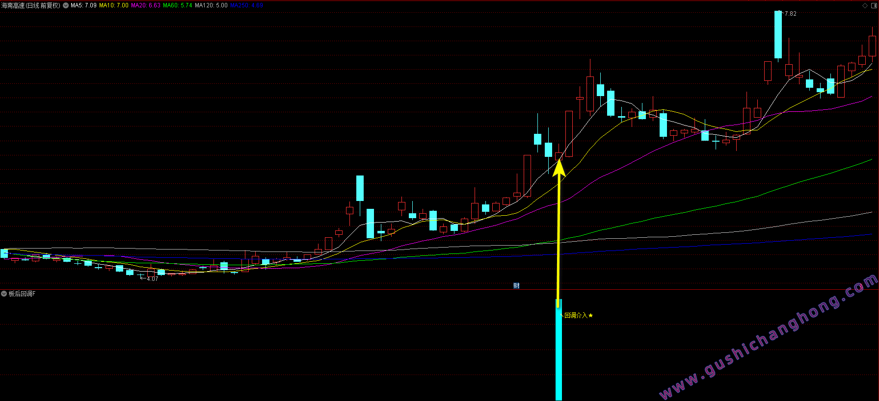The height and width of the screenshot is (401, 879).
Task: Select the 板后回调F indicator name
Action: tap(22, 294)
